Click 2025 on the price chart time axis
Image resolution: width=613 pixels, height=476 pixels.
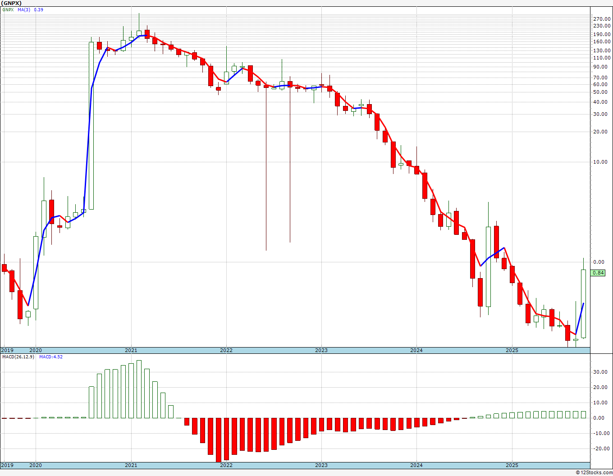[x=512, y=350]
